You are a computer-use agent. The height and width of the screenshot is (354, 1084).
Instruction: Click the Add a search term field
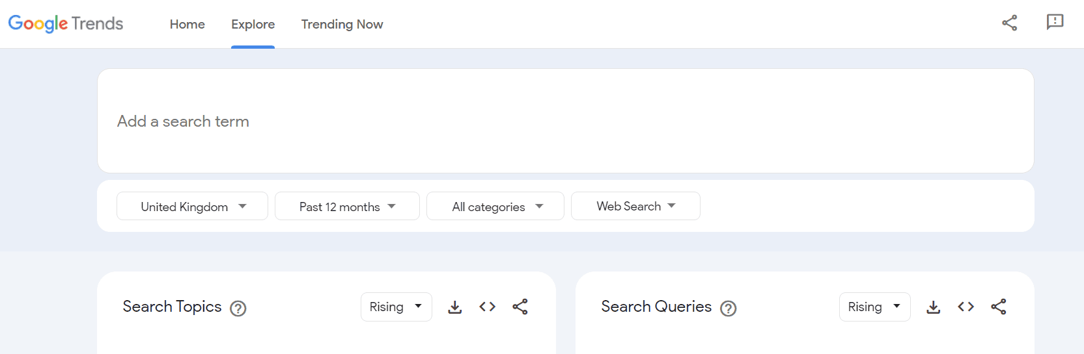pos(565,121)
